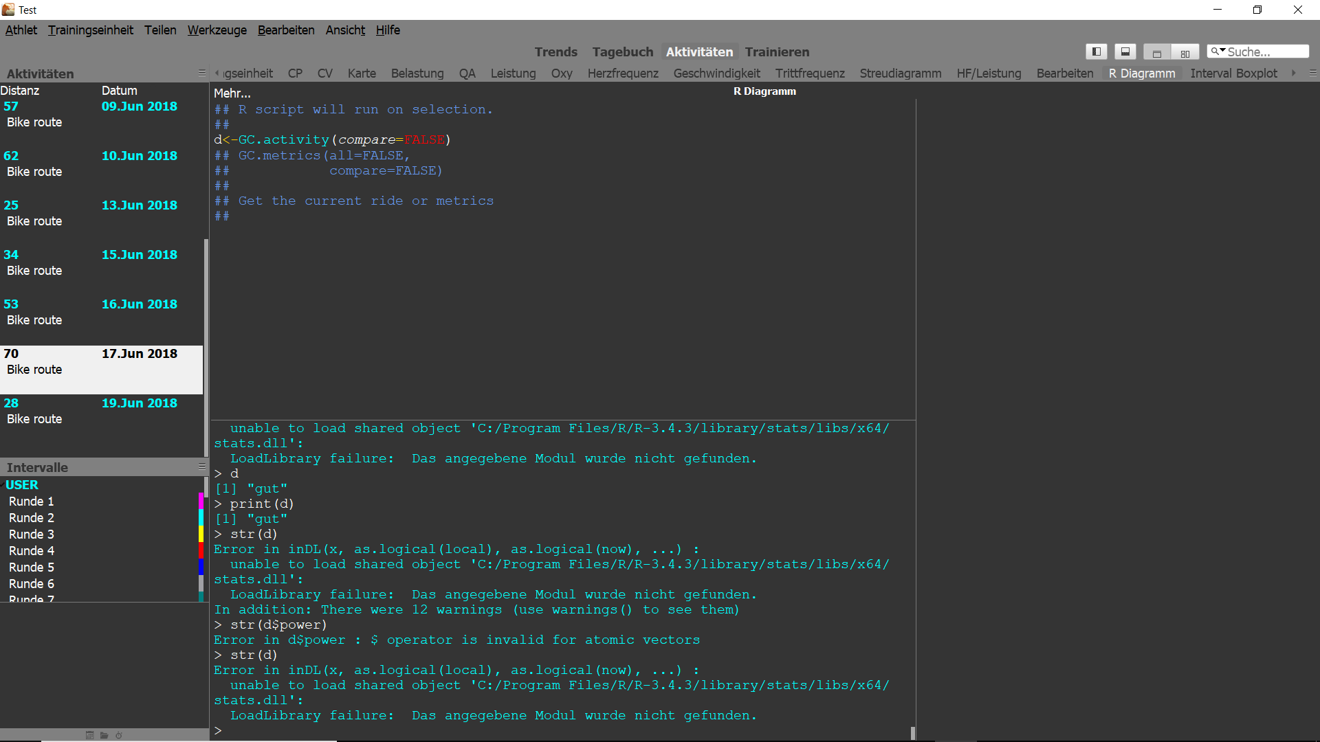Click the yellow color marker of Runde 3
This screenshot has width=1320, height=742.
coord(201,534)
